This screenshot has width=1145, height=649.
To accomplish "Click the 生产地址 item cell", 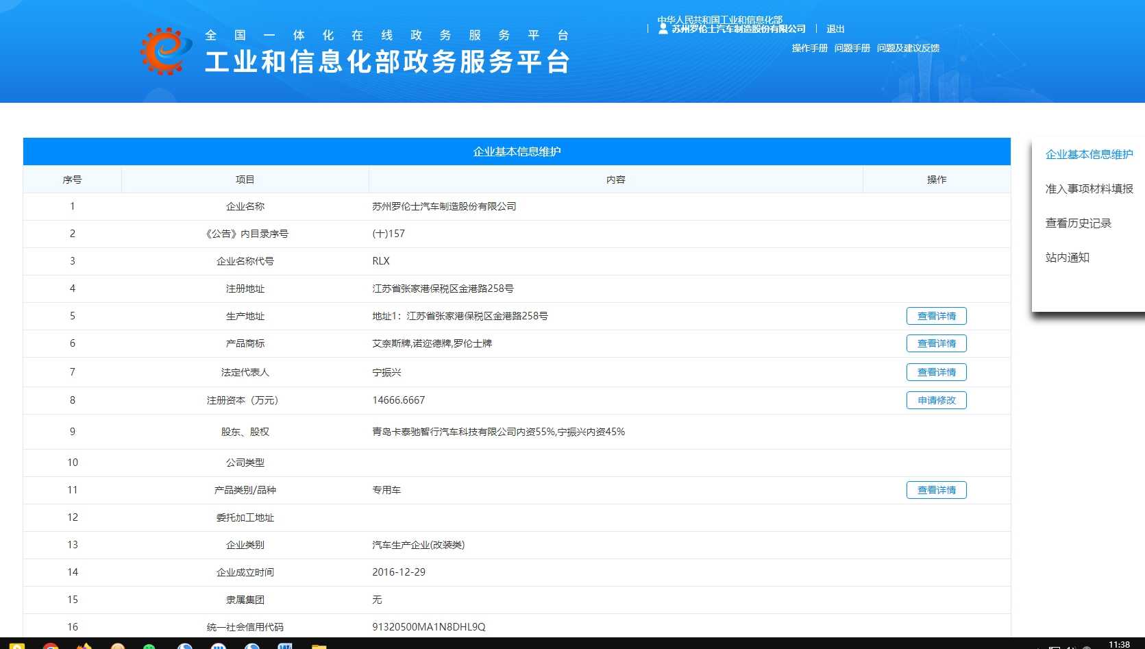I will pos(245,316).
